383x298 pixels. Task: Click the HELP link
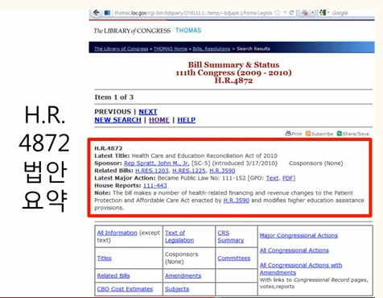(187, 120)
